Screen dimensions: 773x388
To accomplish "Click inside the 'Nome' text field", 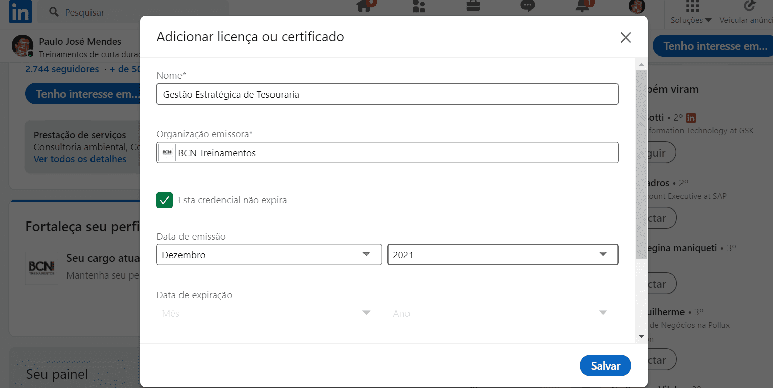I will (x=387, y=94).
